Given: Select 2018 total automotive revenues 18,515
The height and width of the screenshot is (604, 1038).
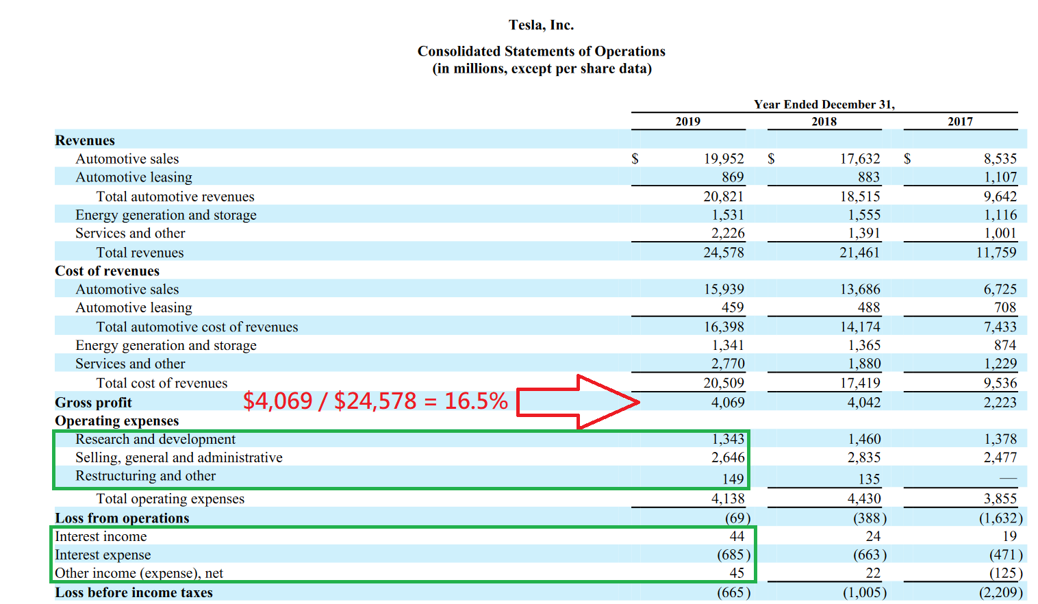Looking at the screenshot, I should [x=860, y=197].
